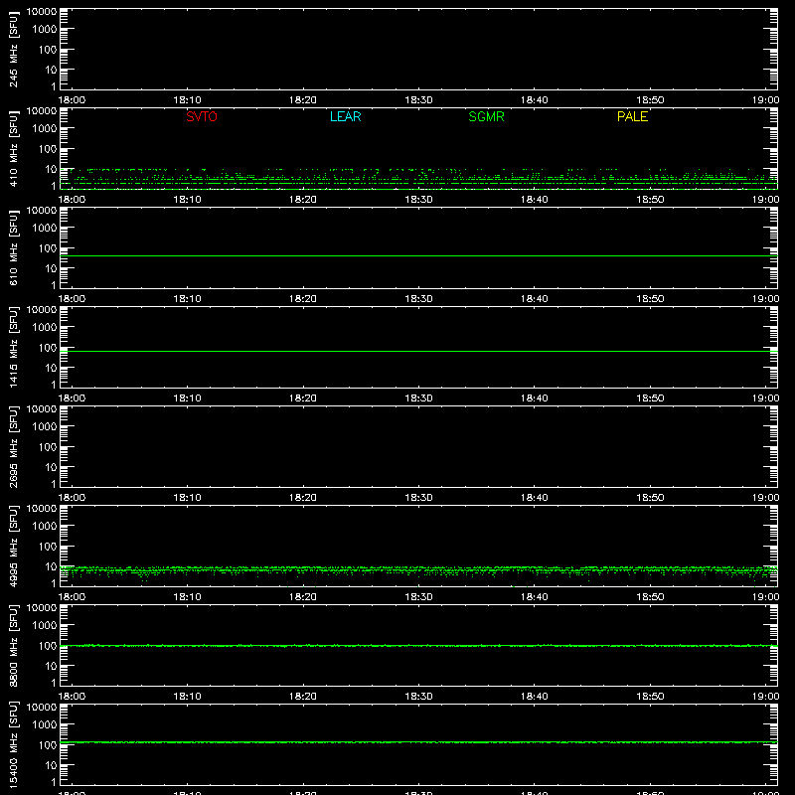The image size is (795, 795).
Task: Click 19:00 tick label below 245 MHz panel
Action: 765,100
